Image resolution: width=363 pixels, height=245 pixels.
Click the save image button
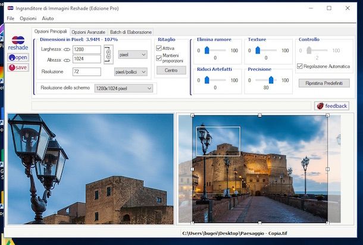[18, 67]
